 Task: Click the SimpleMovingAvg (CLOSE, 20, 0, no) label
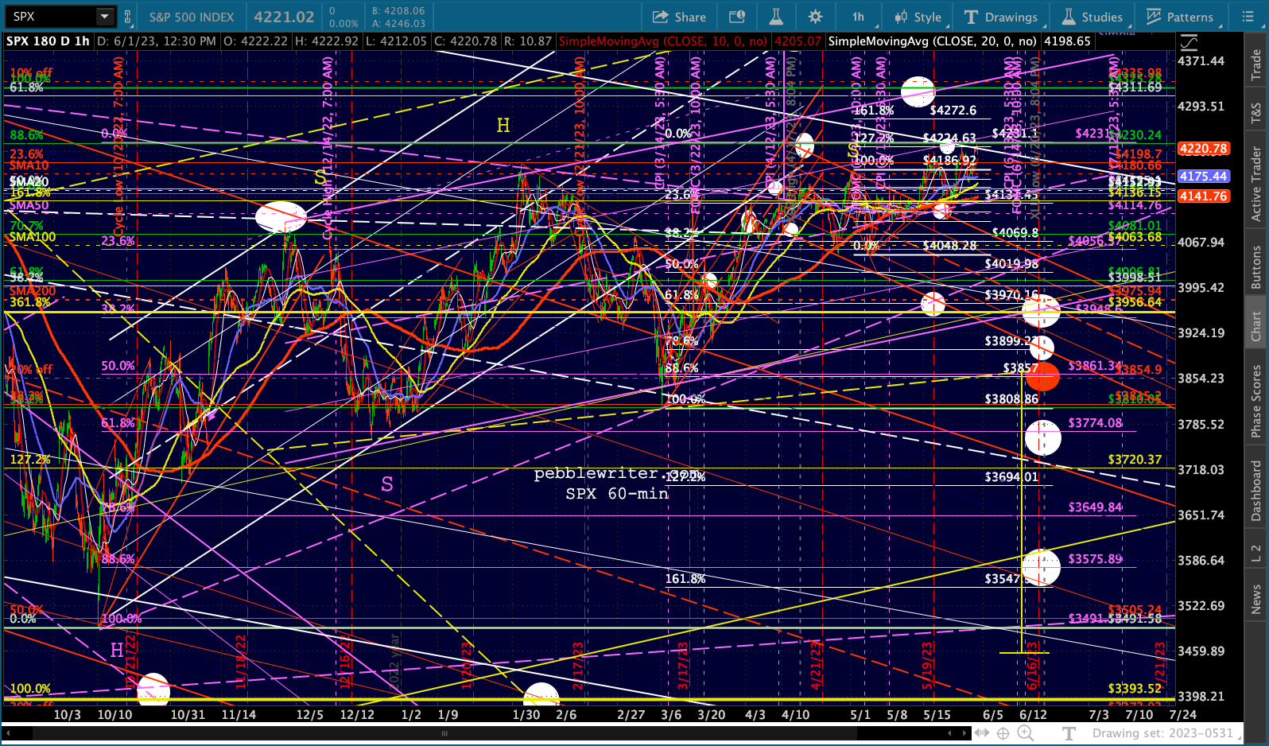tap(933, 41)
